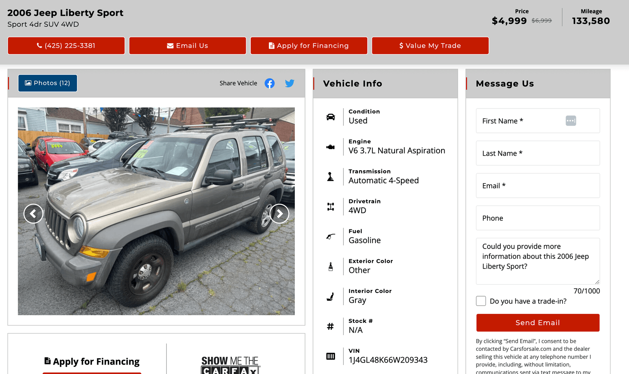
Task: Open Value My Trade
Action: (430, 46)
